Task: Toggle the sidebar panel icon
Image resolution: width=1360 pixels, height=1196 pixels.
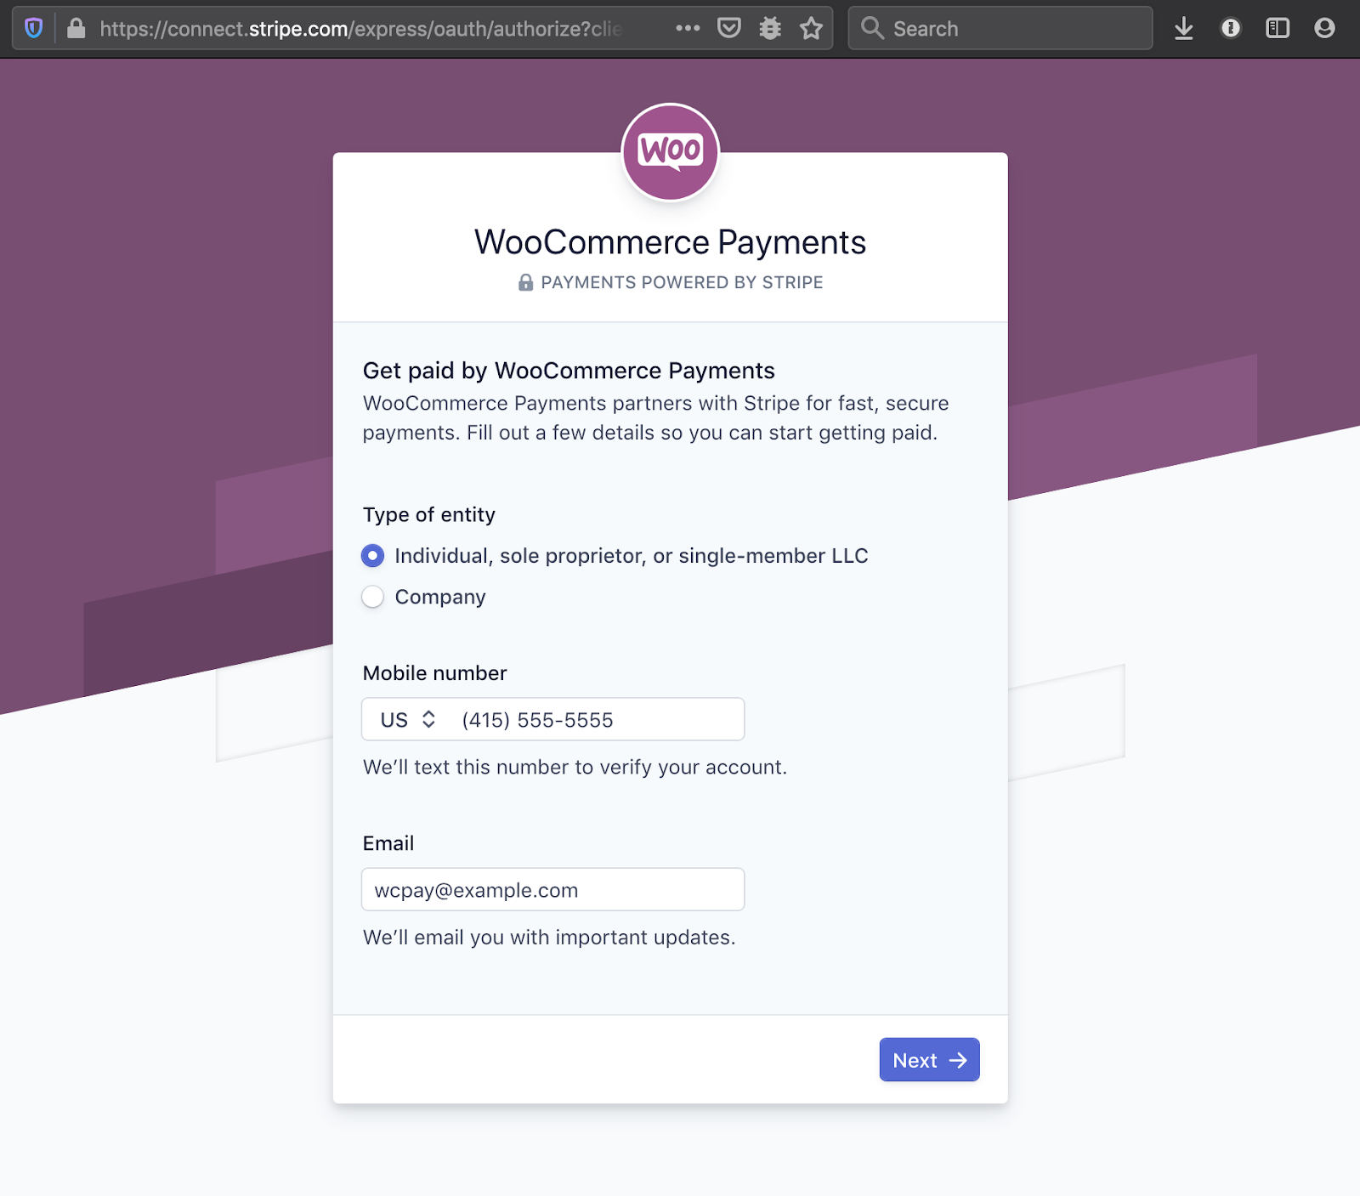Action: coord(1278,29)
